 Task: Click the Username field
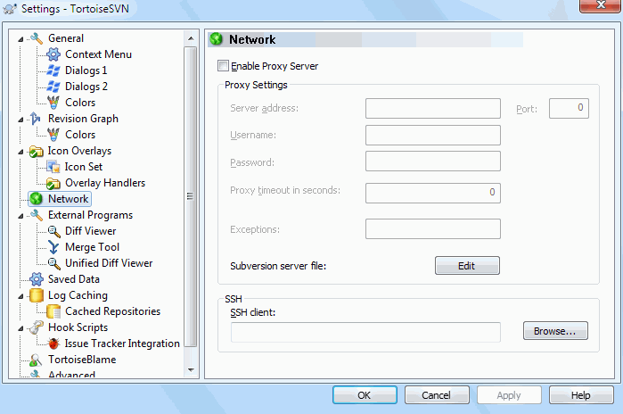pyautogui.click(x=432, y=136)
